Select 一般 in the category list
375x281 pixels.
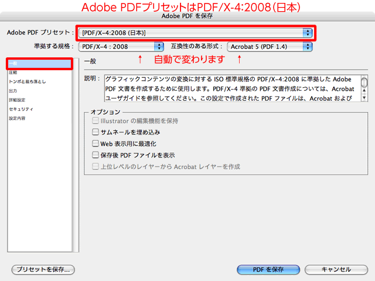40,64
